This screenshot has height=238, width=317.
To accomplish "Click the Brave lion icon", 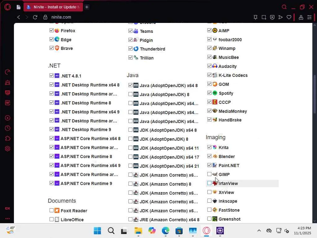I will [x=57, y=48].
